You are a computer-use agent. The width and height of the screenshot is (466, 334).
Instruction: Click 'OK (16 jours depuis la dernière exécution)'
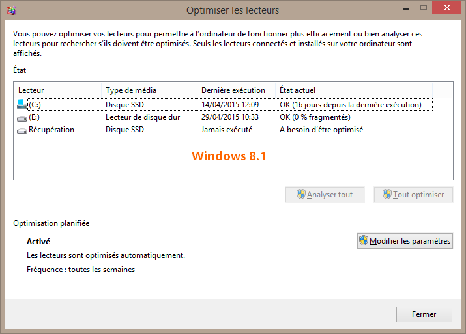tap(351, 105)
